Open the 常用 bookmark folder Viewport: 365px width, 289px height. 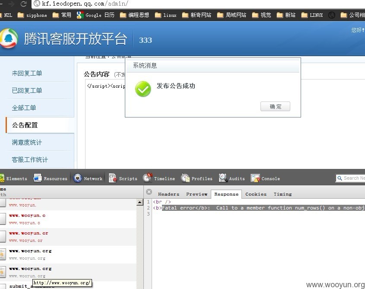tap(62, 15)
